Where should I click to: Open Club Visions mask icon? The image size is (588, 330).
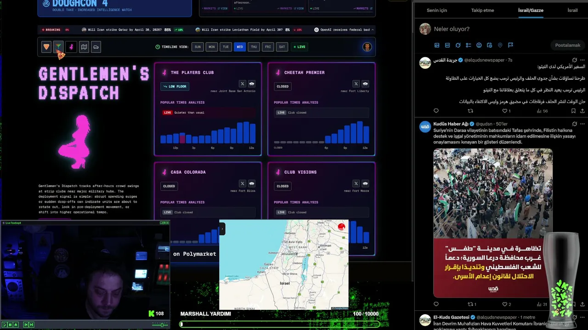coord(365,184)
